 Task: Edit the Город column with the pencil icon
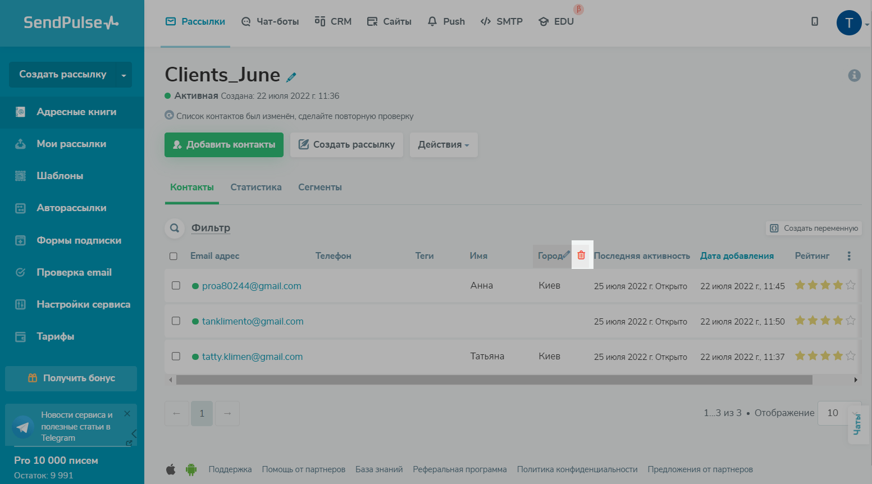tap(565, 255)
